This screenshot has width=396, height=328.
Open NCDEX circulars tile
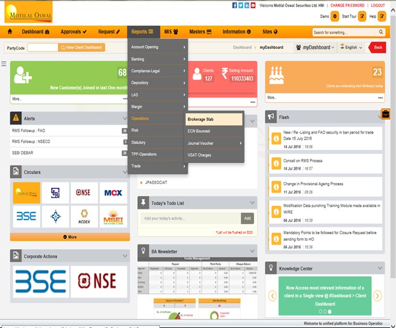pyautogui.click(x=84, y=217)
